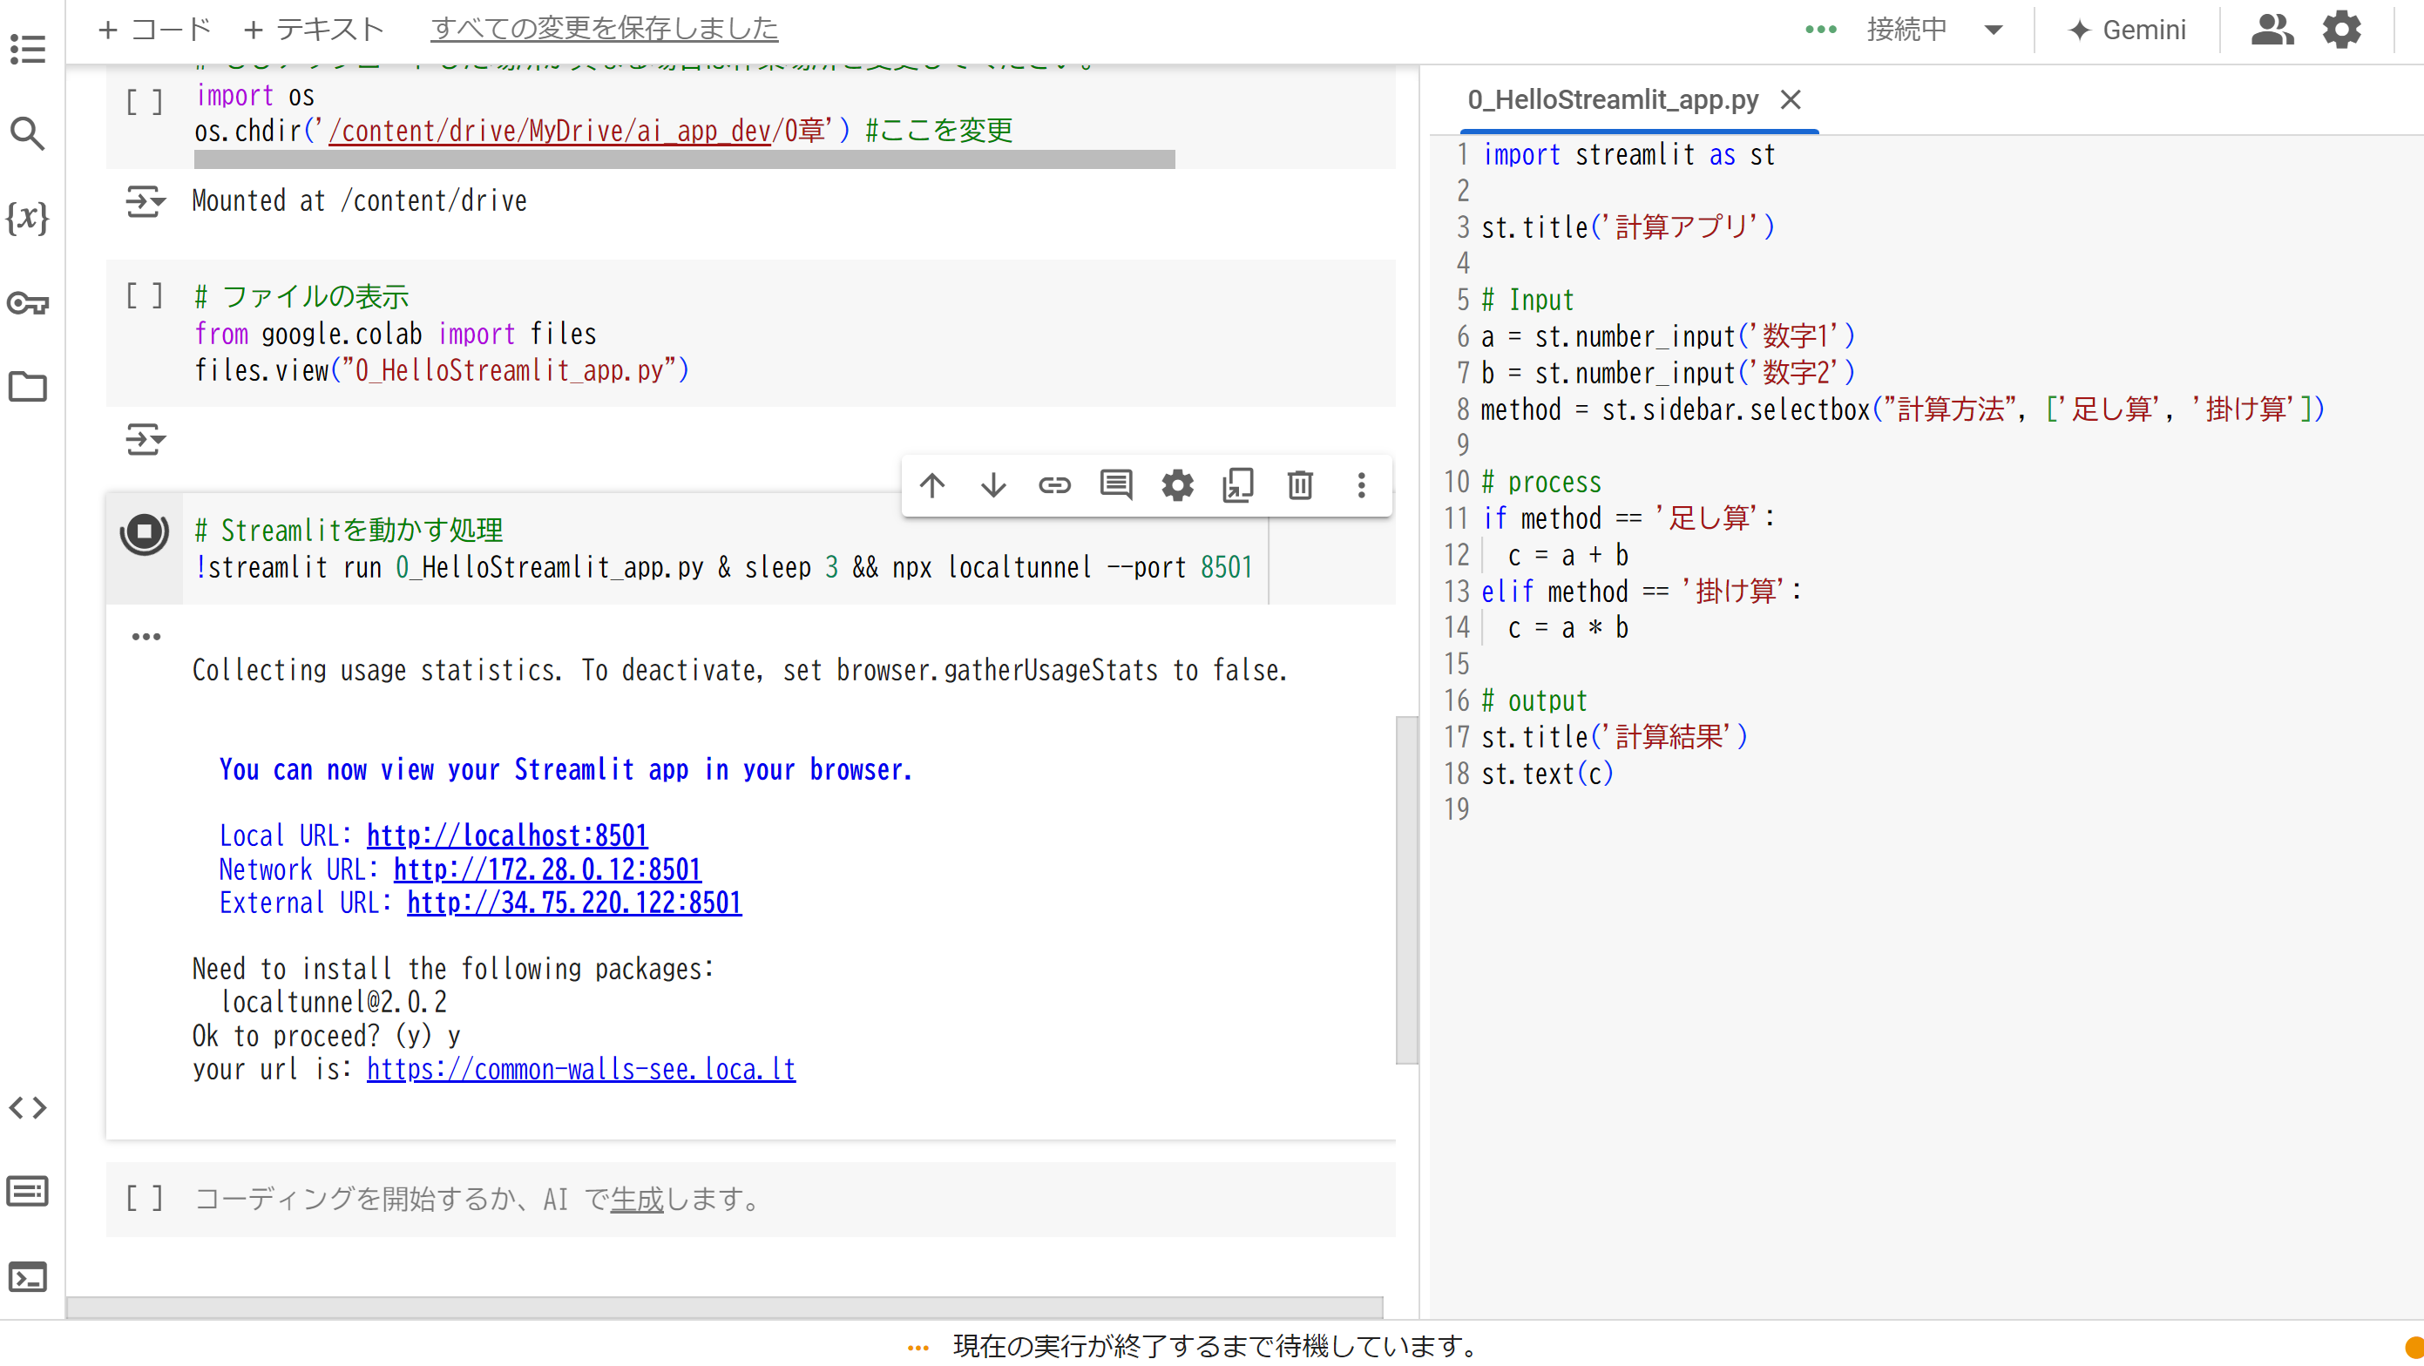Open the secrets key icon panel
2424x1366 pixels.
click(27, 303)
